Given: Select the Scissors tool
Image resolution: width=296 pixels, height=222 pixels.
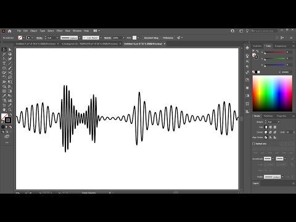Looking at the screenshot, I should click(x=10, y=73).
